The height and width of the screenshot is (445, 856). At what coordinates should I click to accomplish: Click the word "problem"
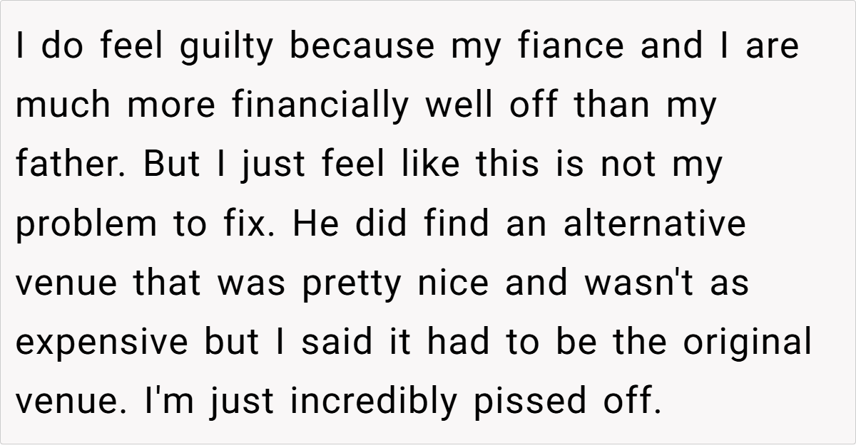(83, 225)
